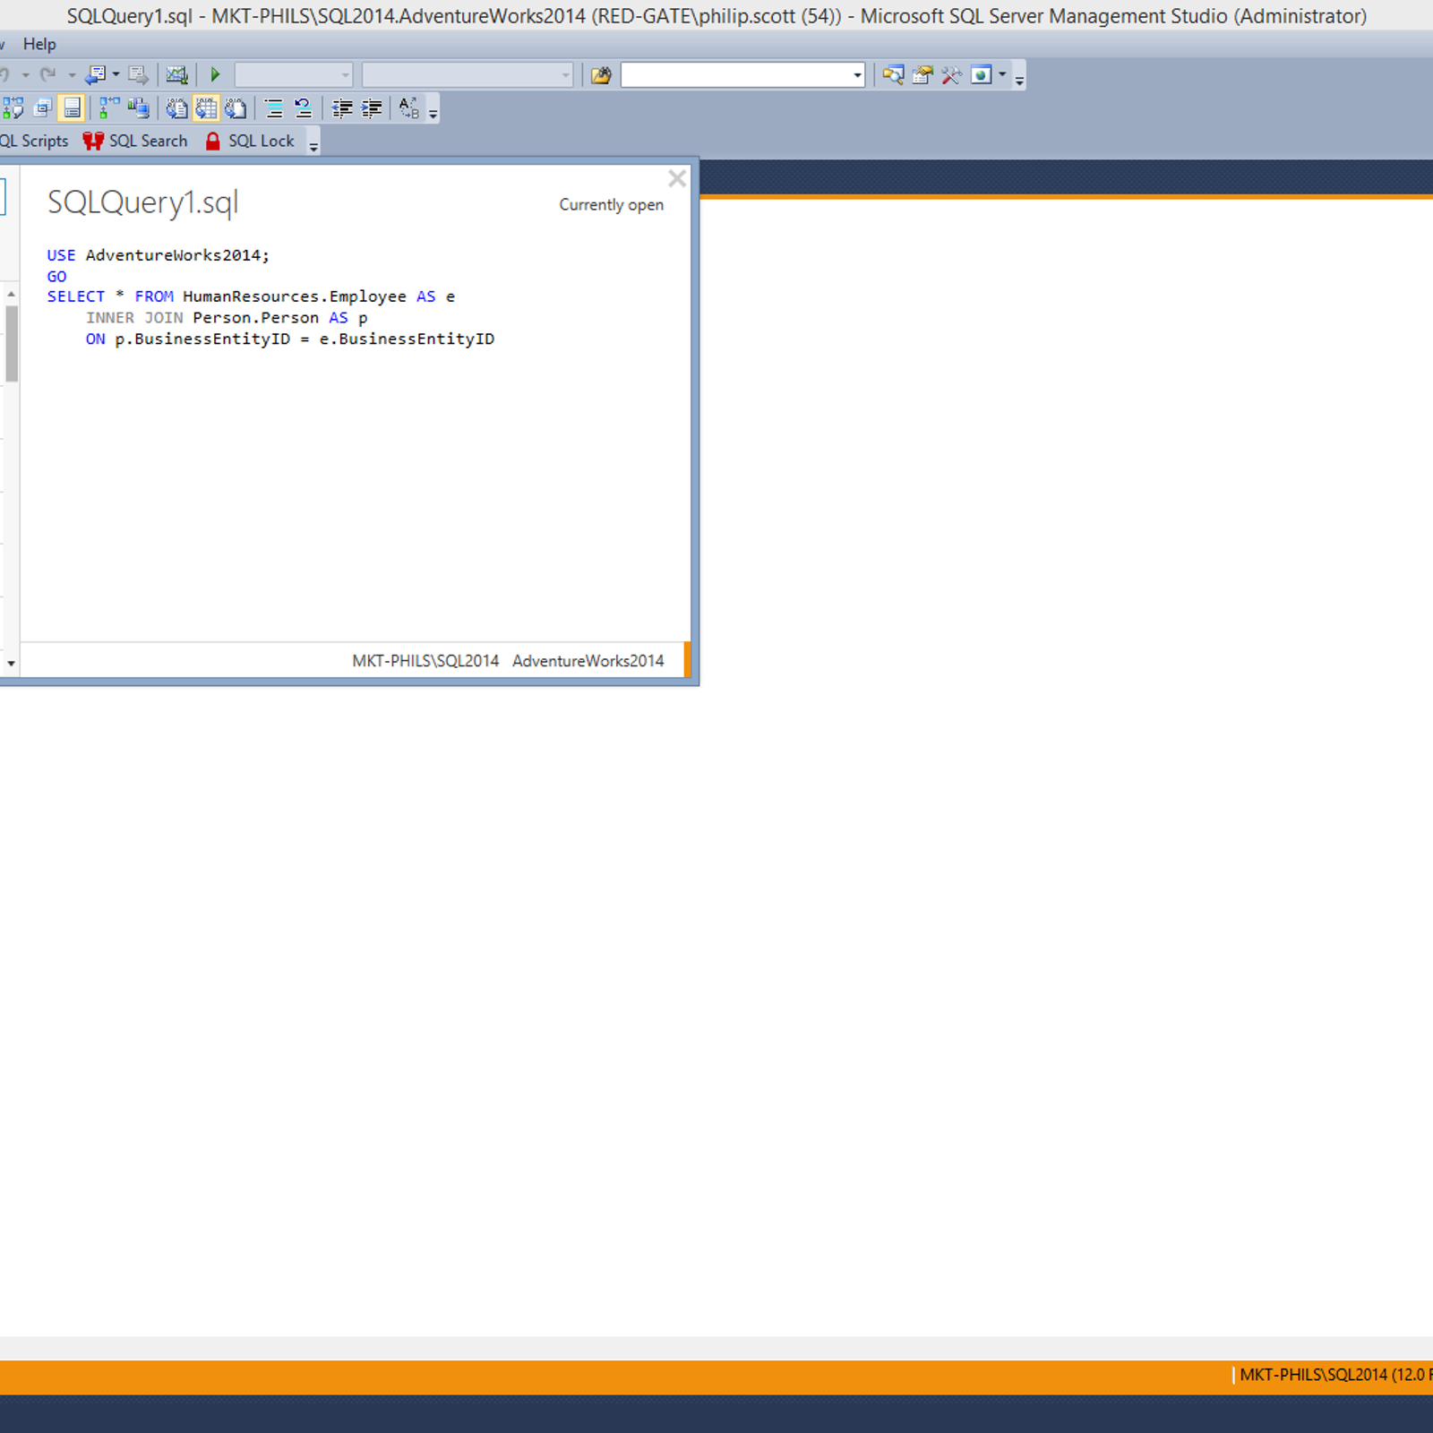Open the first disabled combo box after Execute
Screen dimensions: 1433x1433
(294, 75)
